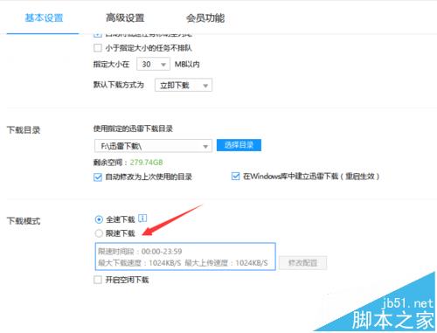Click the 下载目录 section label
The image size is (437, 333).
tap(24, 130)
